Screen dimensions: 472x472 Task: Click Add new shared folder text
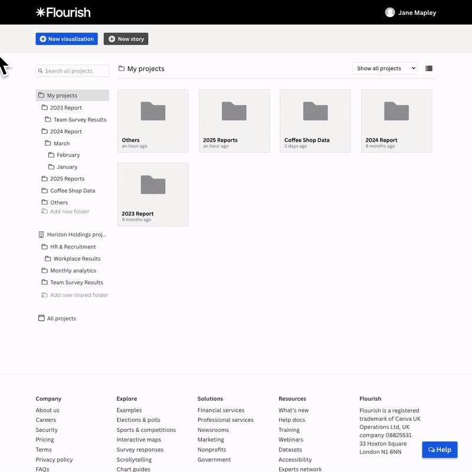point(79,295)
